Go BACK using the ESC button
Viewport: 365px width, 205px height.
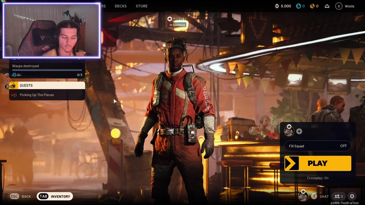coord(21,196)
